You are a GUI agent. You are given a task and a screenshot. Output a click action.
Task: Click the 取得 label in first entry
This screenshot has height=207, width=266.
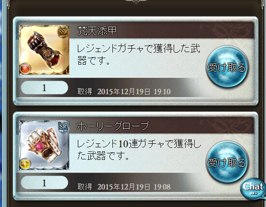tap(85, 92)
